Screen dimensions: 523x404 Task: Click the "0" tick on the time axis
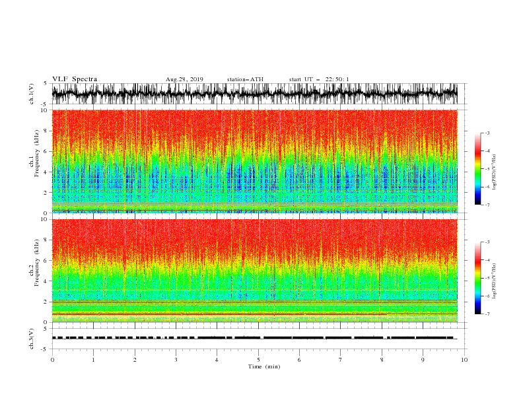click(x=52, y=360)
